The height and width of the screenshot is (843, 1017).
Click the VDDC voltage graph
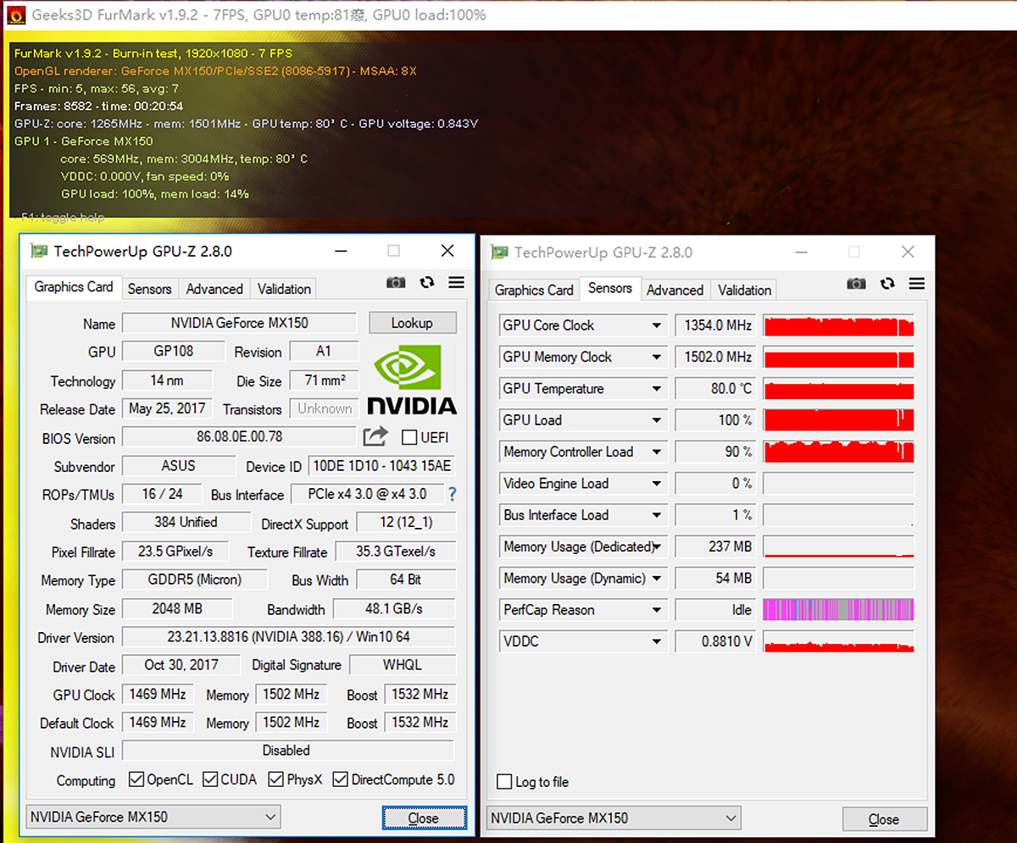click(x=839, y=641)
